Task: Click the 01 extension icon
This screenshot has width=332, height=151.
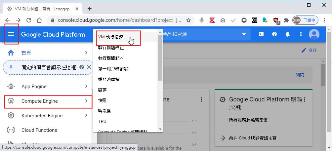Action: coord(255,20)
